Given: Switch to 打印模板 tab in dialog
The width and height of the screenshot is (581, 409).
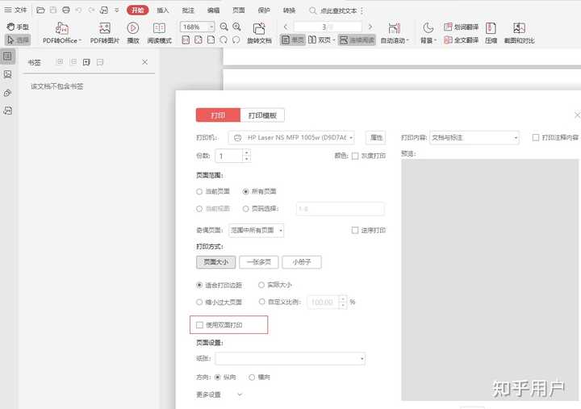Looking at the screenshot, I should tap(262, 115).
